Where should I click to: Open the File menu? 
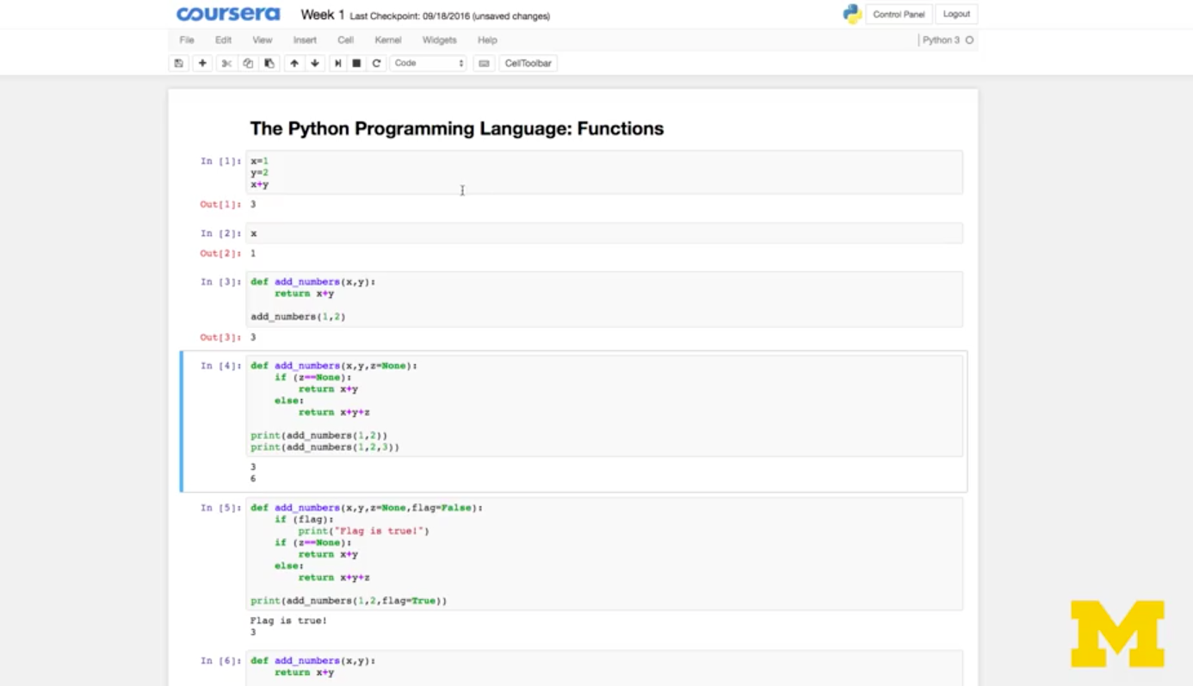187,40
